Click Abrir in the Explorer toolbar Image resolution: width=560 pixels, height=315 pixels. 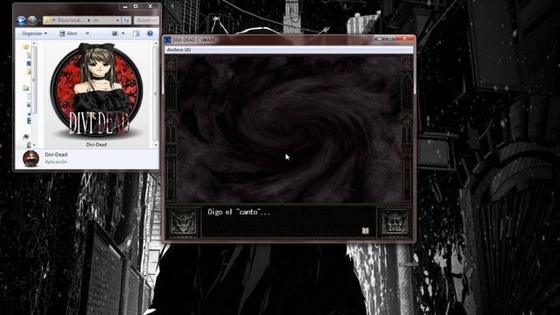[x=68, y=33]
